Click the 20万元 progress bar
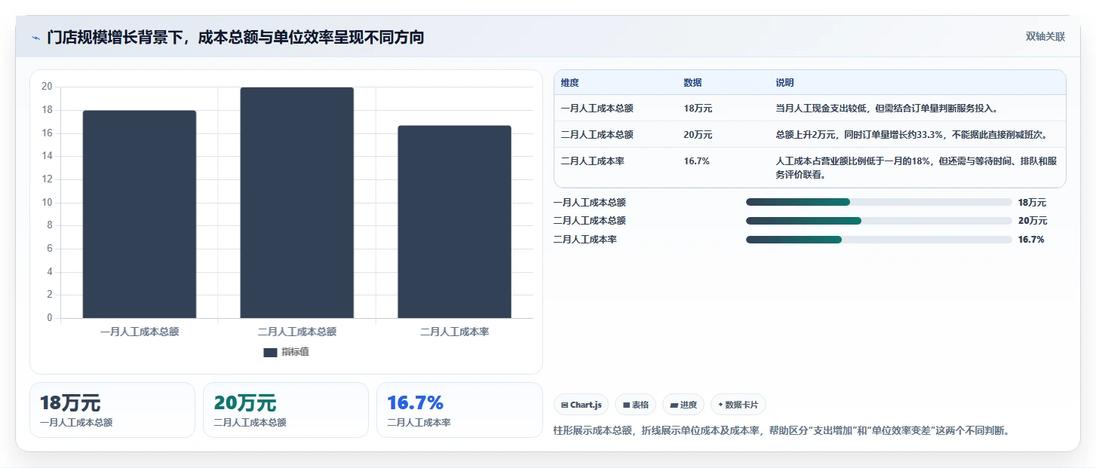The height and width of the screenshot is (468, 1096). 879,221
